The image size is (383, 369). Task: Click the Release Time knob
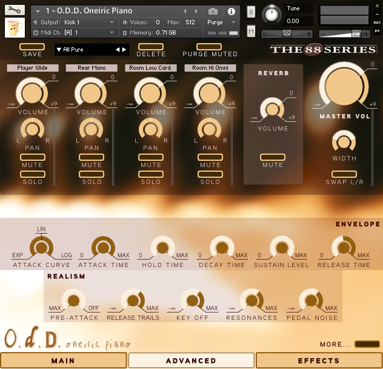coord(344,248)
